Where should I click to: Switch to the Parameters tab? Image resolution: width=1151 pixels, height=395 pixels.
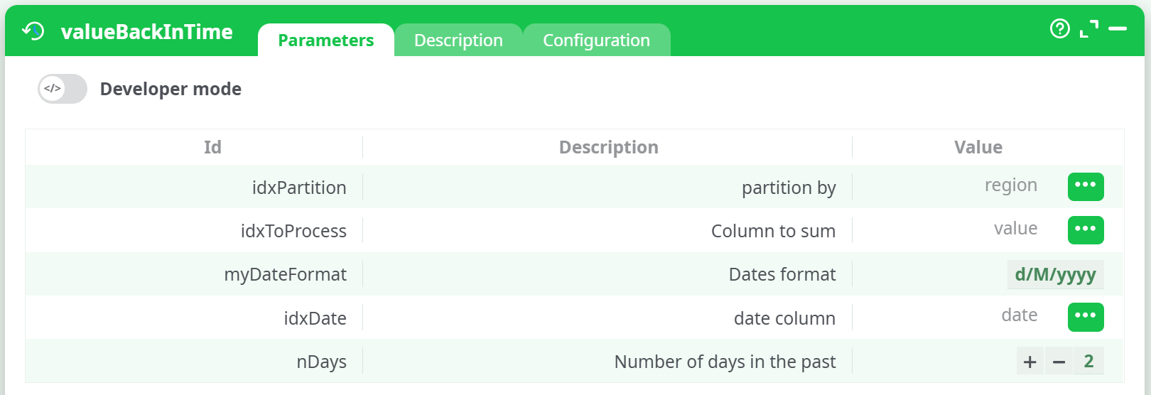tap(325, 40)
